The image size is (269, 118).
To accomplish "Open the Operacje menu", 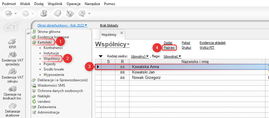I will tap(74, 4).
